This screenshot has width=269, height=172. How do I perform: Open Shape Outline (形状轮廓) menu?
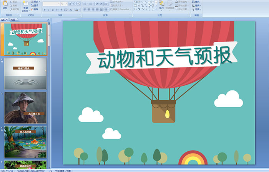[x=182, y=5]
